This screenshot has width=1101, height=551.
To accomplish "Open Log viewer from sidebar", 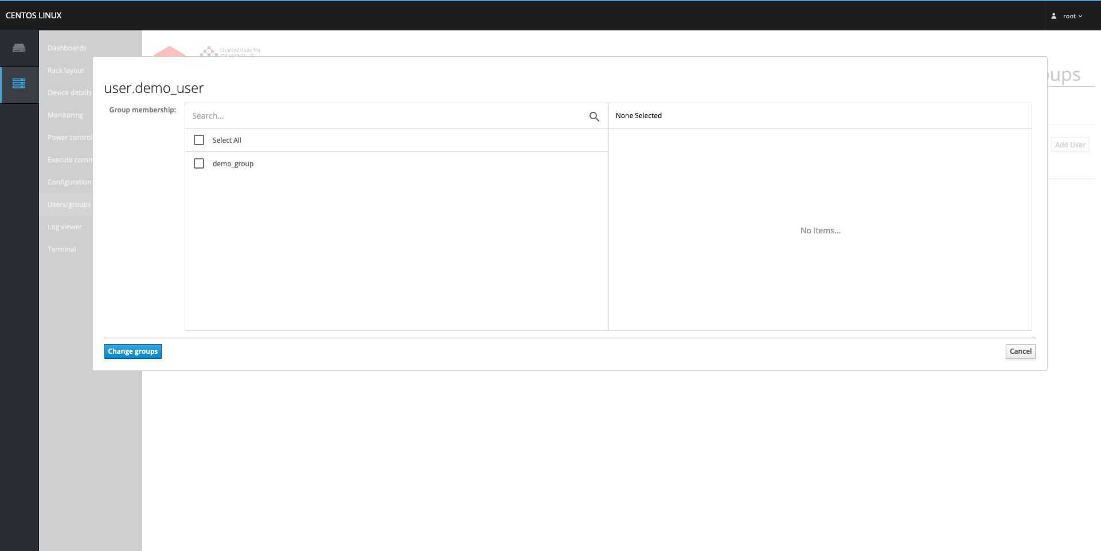I will coord(64,227).
